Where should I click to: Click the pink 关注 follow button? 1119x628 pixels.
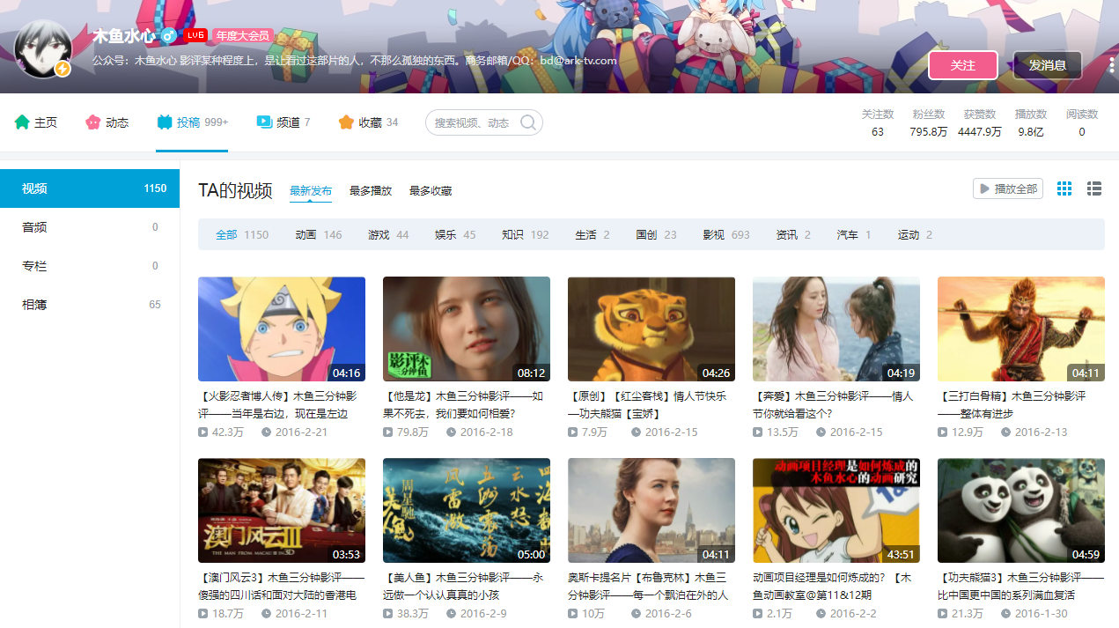pos(963,65)
